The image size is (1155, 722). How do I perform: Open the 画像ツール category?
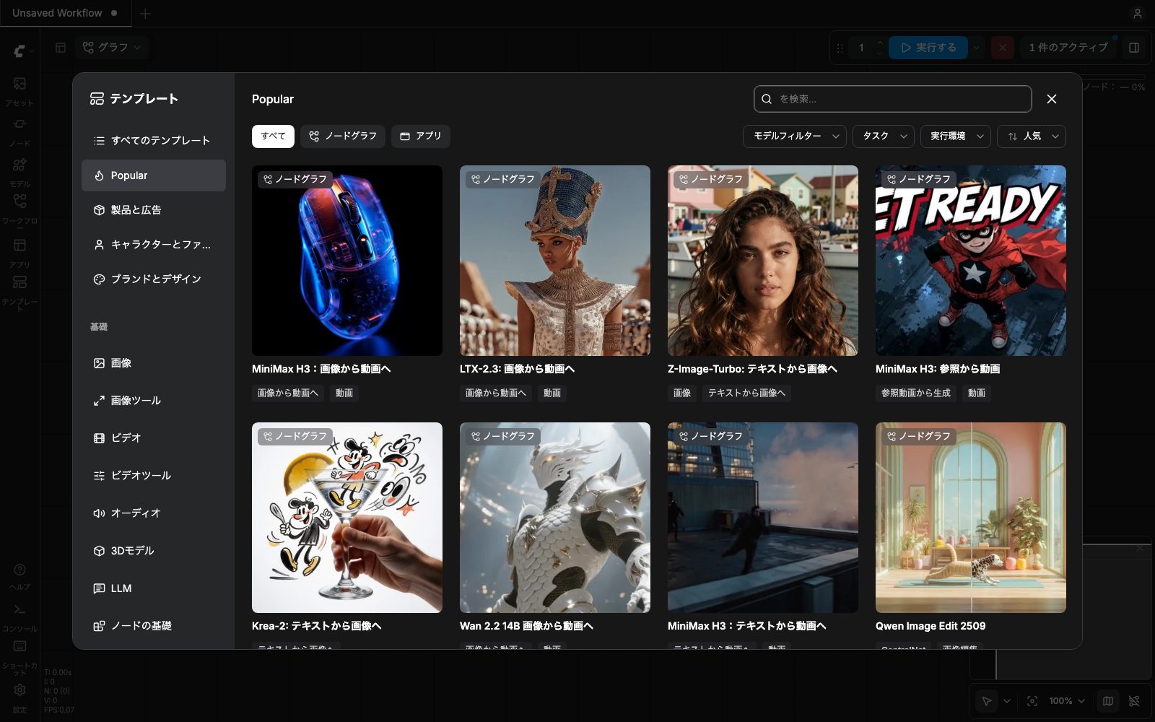[154, 401]
